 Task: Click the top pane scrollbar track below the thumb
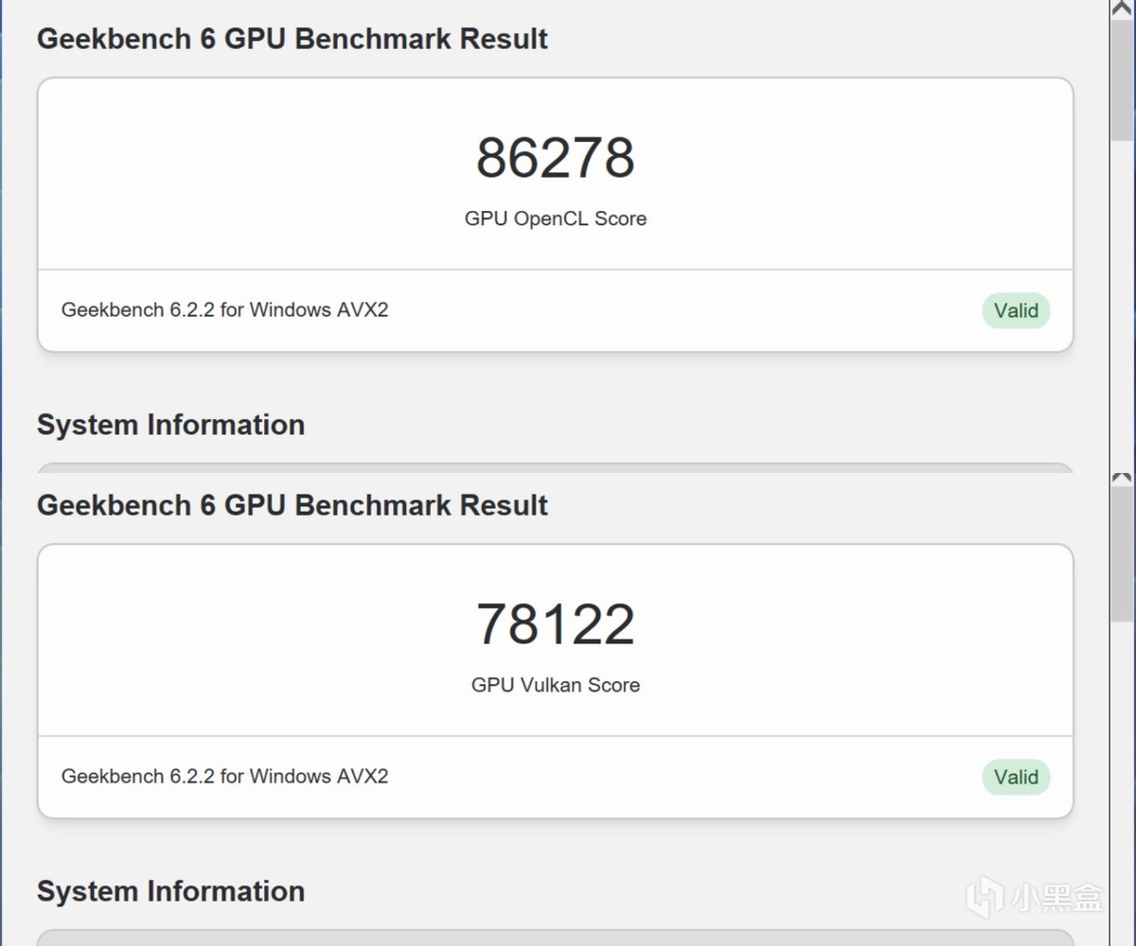coord(1122,303)
